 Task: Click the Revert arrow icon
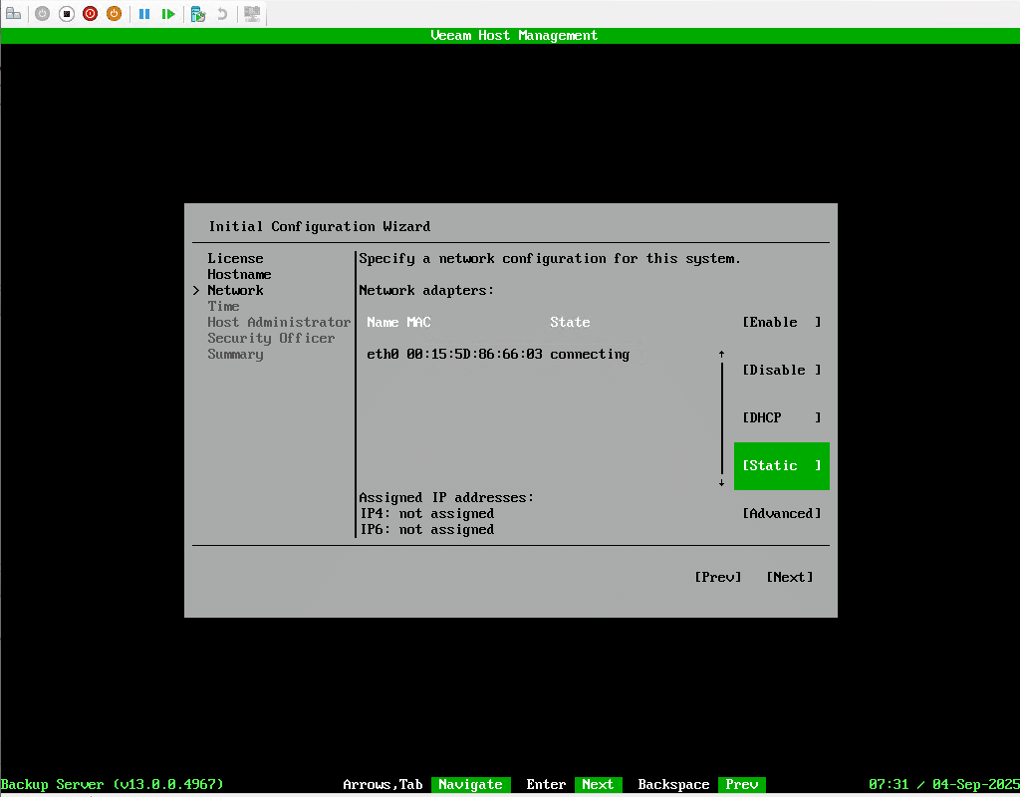tap(222, 14)
